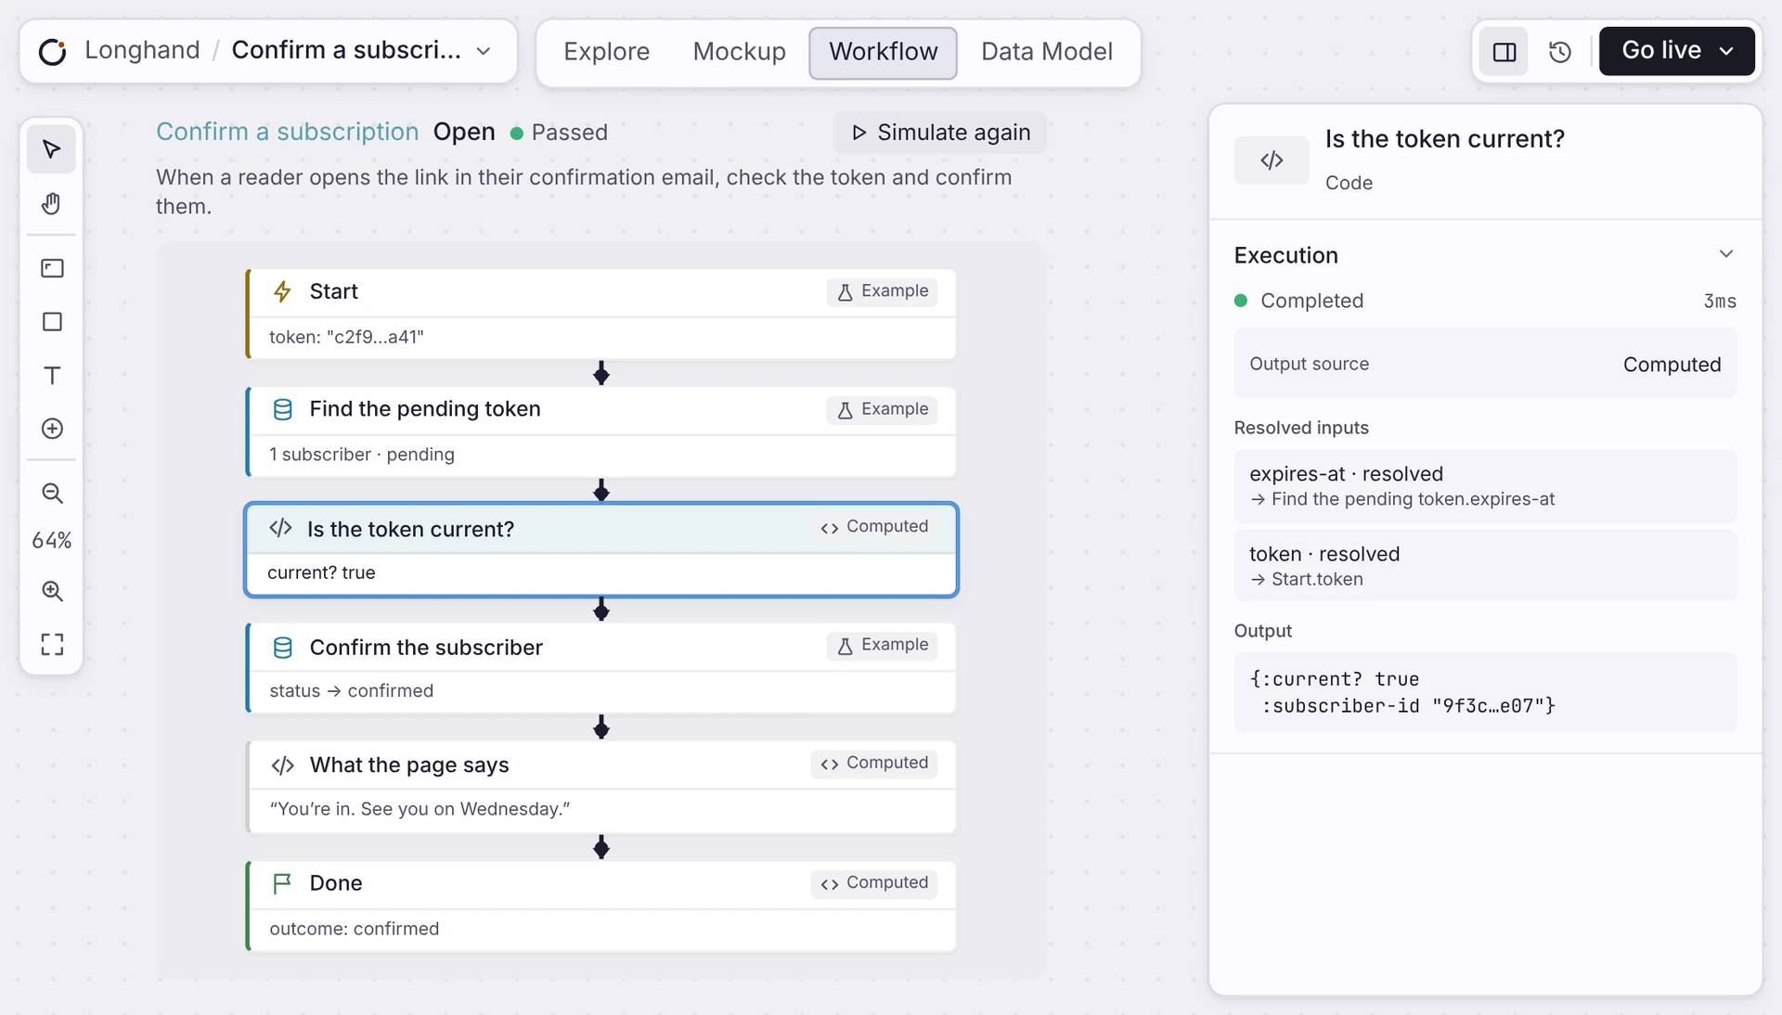
Task: Click the flag icon on Done step
Action: tap(282, 883)
